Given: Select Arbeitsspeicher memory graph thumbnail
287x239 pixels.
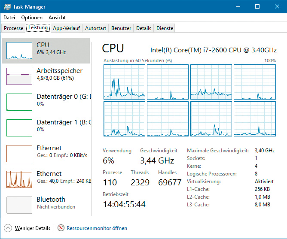Looking at the screenshot, I should coord(19,76).
